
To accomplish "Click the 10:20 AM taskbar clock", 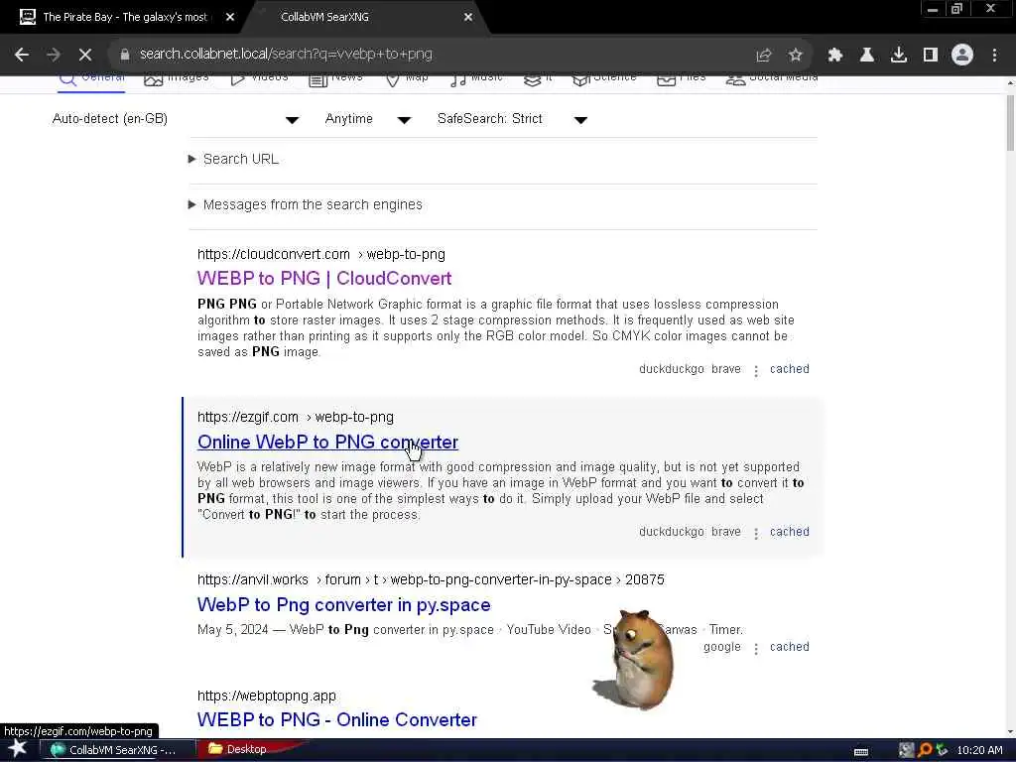I will [x=979, y=750].
